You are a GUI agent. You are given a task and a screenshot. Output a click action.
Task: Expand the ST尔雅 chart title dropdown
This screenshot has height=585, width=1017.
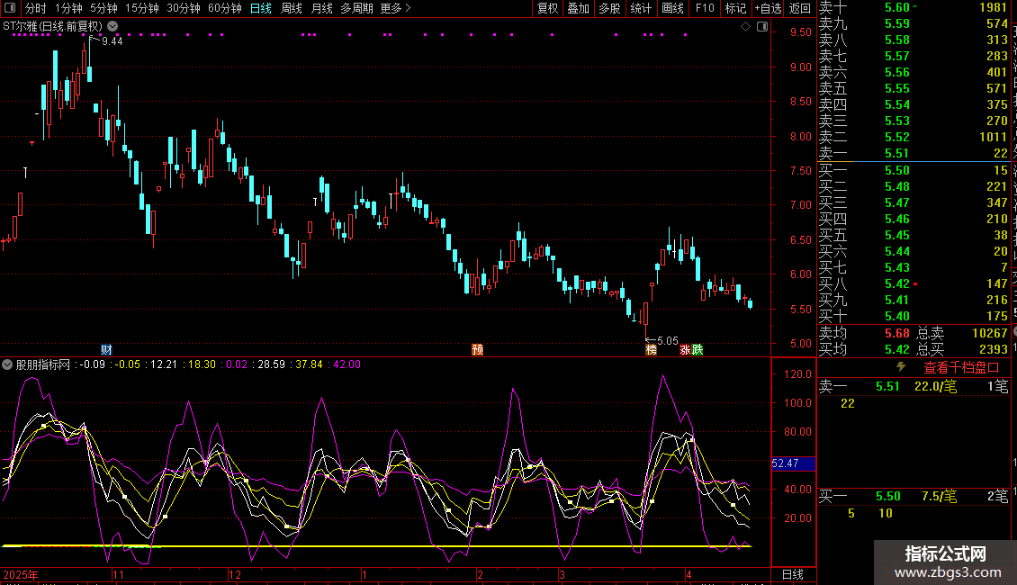tap(112, 27)
